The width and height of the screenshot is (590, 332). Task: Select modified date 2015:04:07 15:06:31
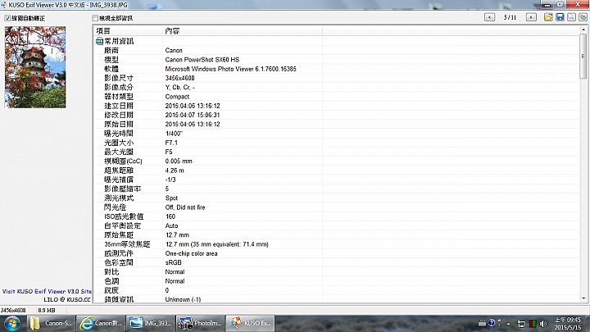pos(193,116)
